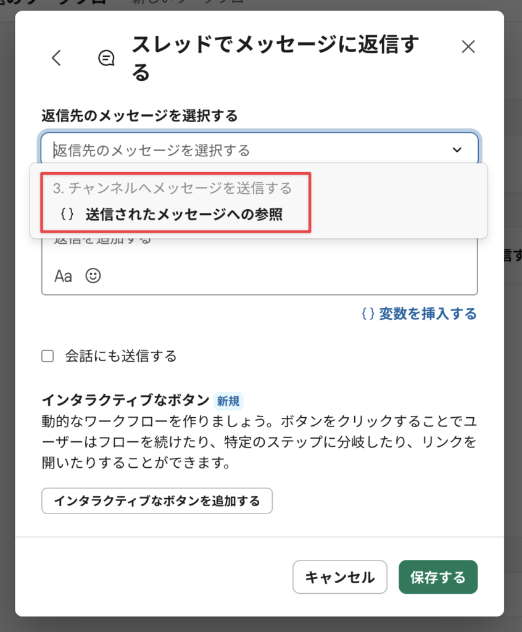Click the 新規 badge
The image size is (522, 632).
[x=228, y=401]
